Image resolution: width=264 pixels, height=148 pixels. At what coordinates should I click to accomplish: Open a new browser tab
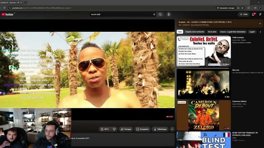(x=26, y=2)
